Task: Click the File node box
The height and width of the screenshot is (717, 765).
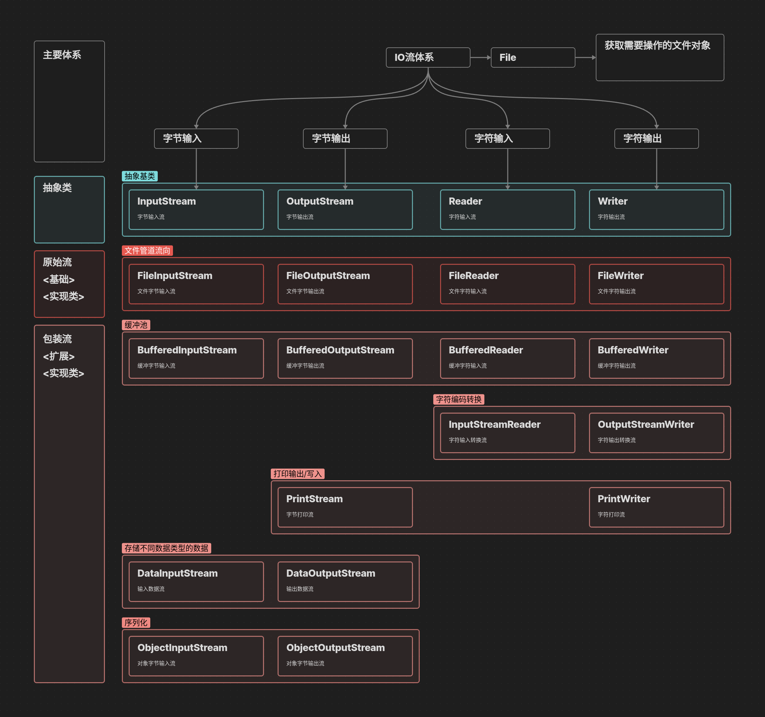Action: tap(532, 58)
